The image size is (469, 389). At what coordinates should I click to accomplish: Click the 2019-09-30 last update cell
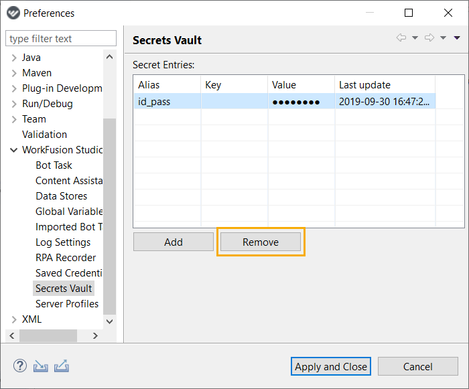(x=385, y=102)
